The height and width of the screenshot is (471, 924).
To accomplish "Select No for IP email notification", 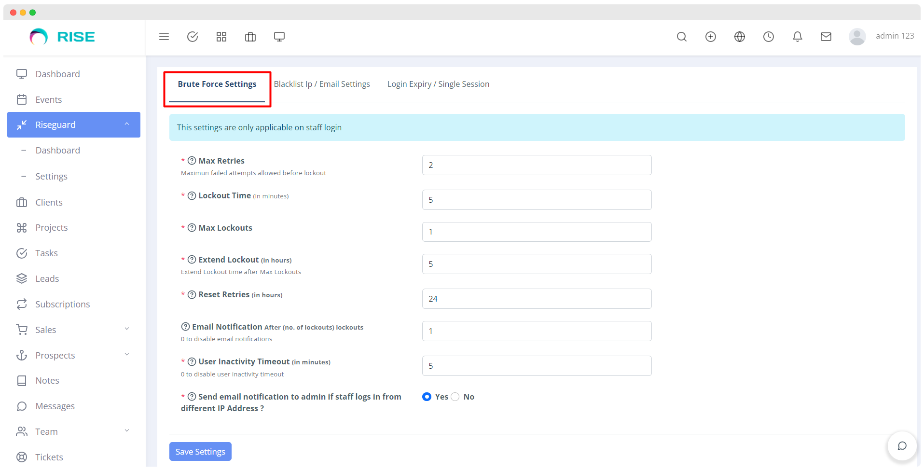I will tap(455, 397).
